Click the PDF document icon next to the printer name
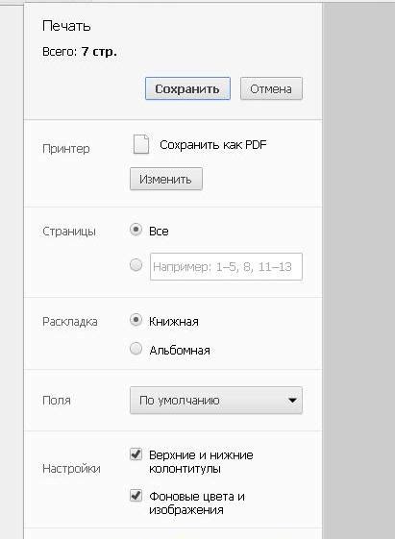Image resolution: width=395 pixels, height=539 pixels. click(x=141, y=144)
